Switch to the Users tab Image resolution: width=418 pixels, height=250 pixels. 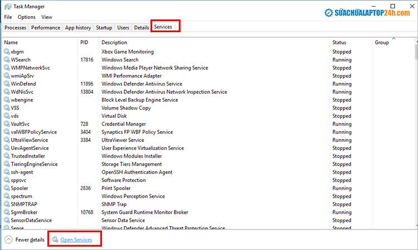point(123,28)
